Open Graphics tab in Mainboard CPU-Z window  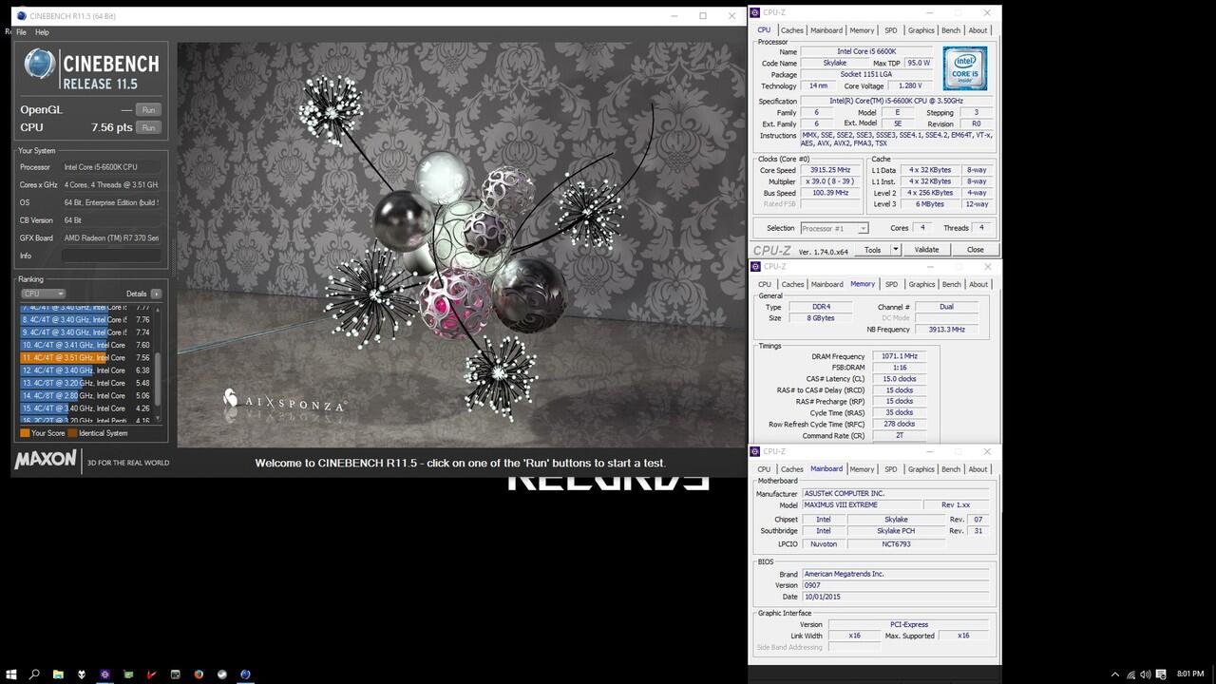(x=921, y=469)
